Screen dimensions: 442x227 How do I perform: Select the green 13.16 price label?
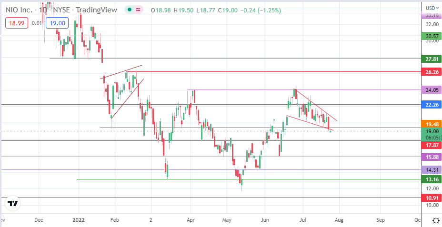click(431, 179)
